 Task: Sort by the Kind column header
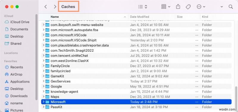(205, 17)
